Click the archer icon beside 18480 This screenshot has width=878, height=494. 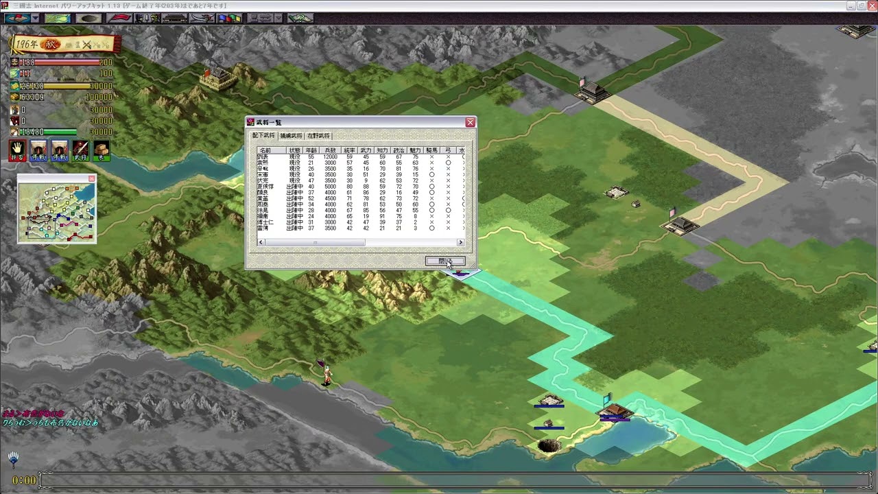tap(14, 132)
